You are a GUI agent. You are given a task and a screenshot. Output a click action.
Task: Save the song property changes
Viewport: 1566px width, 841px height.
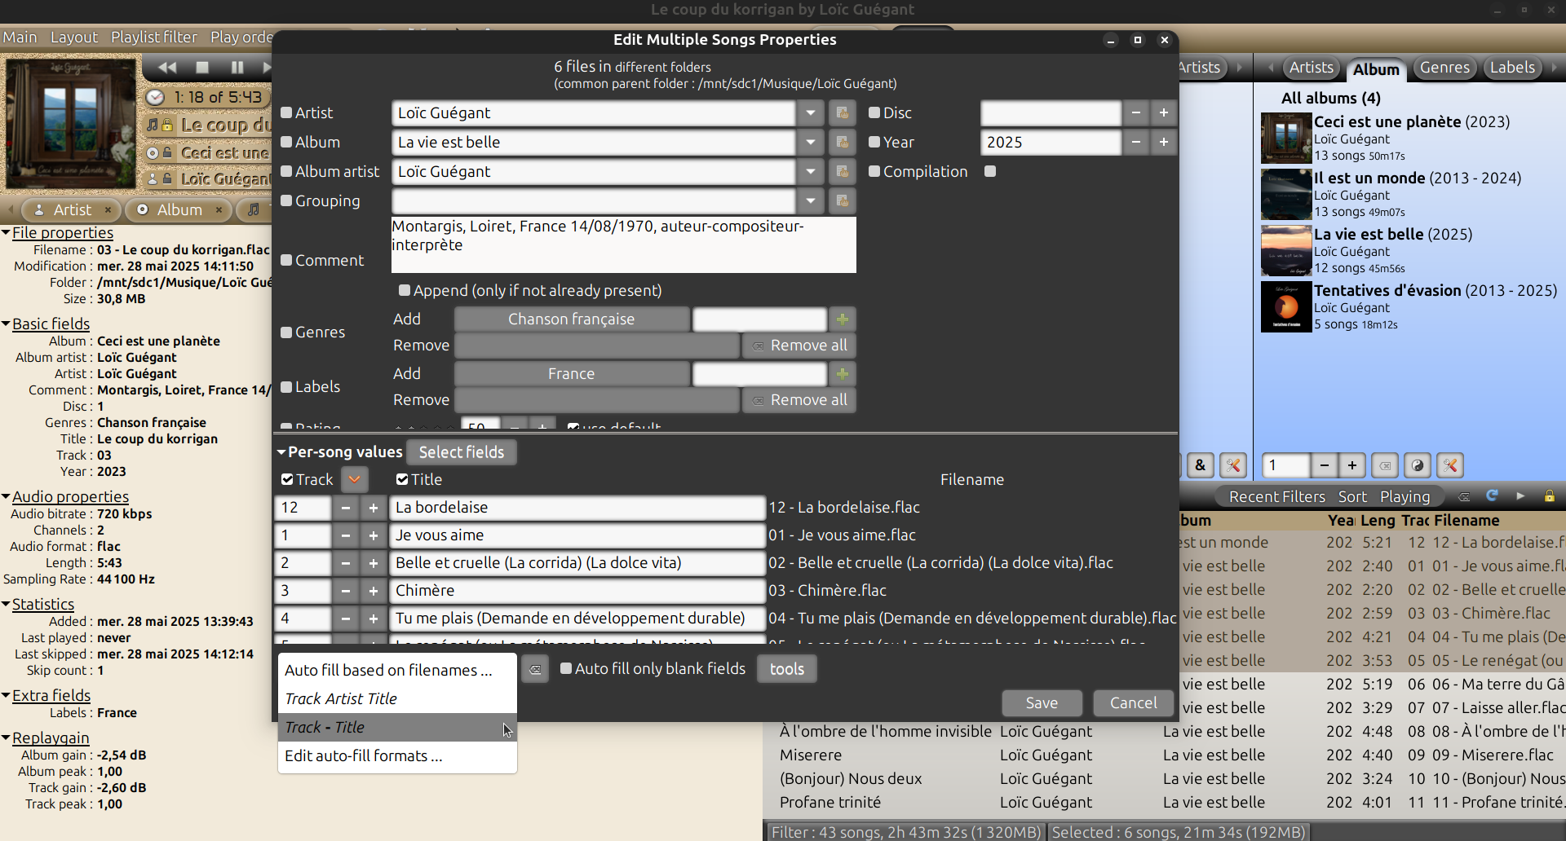[1042, 702]
